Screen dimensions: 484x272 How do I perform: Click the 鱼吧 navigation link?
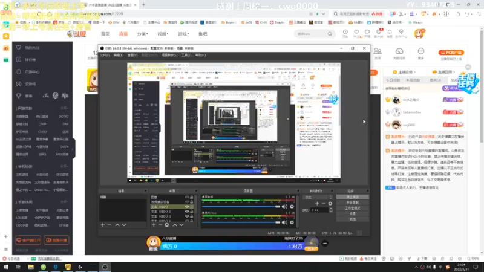[x=203, y=34]
